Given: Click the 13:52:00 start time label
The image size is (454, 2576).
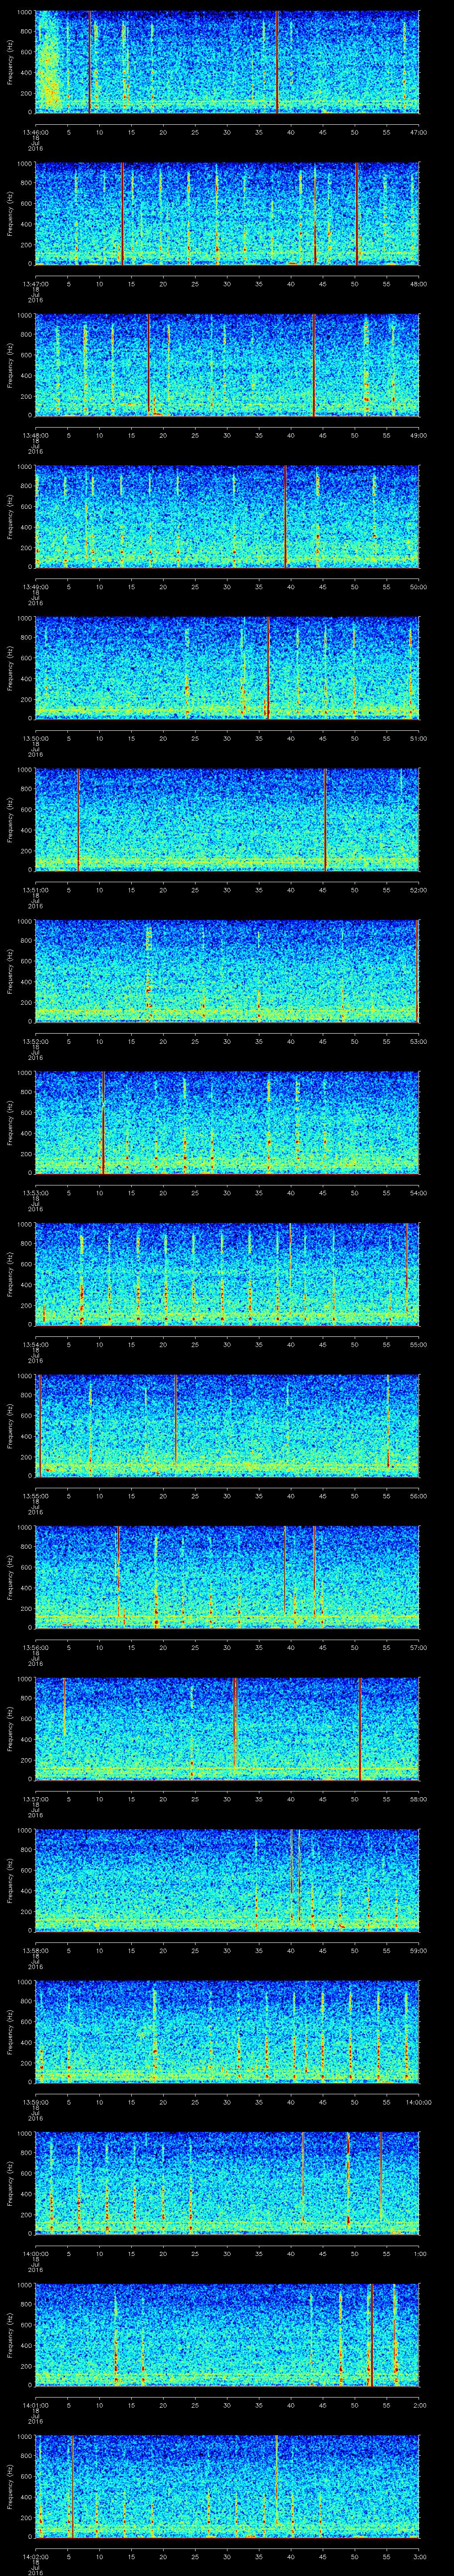Looking at the screenshot, I should click(36, 1041).
